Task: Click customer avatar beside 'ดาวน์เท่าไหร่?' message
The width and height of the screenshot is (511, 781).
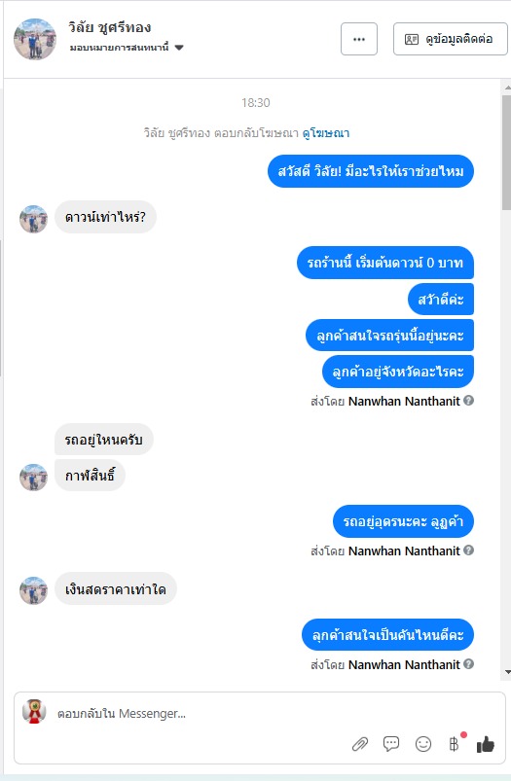Action: (33, 219)
